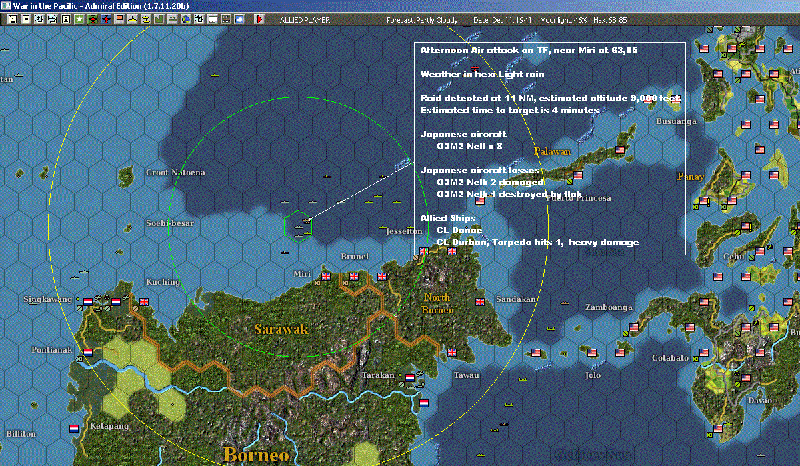Click the US flag at Jolo
Image resolution: width=800 pixels, height=466 pixels.
click(591, 352)
